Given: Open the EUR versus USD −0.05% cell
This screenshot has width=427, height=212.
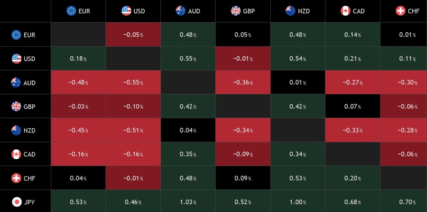Looking at the screenshot, I should [133, 35].
